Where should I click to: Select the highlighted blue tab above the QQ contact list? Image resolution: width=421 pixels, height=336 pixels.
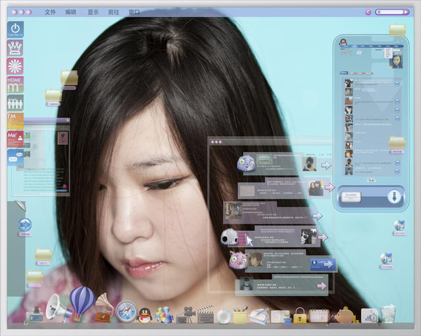tap(344, 73)
